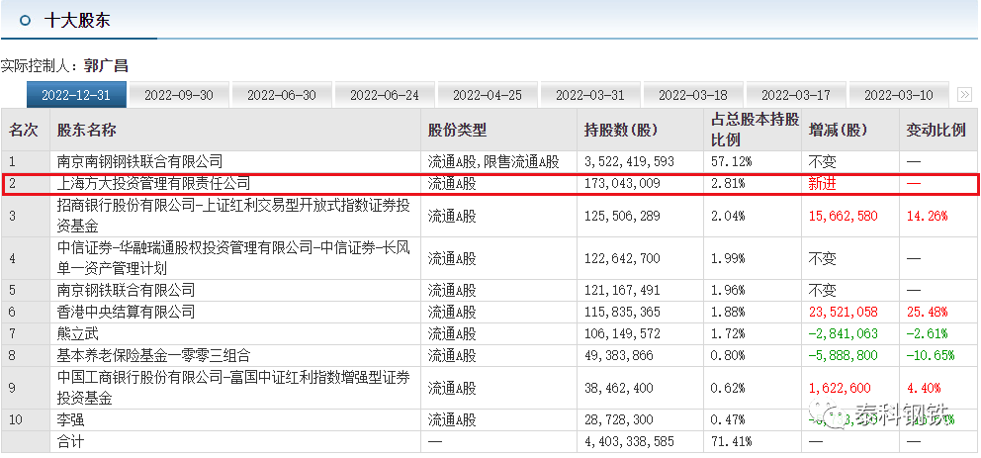The height and width of the screenshot is (458, 981).
Task: Click the decrease value -2,841,063
Action: coord(843,333)
